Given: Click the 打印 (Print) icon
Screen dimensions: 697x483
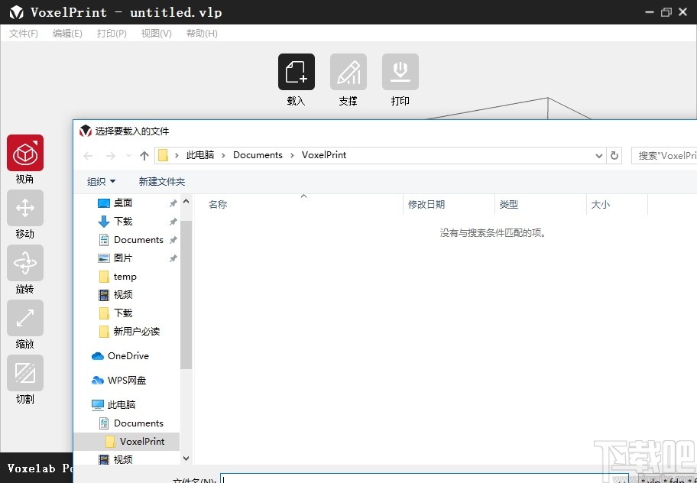Looking at the screenshot, I should tap(400, 72).
